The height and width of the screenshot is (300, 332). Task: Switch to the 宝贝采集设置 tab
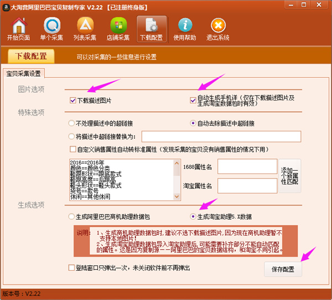pos(23,73)
